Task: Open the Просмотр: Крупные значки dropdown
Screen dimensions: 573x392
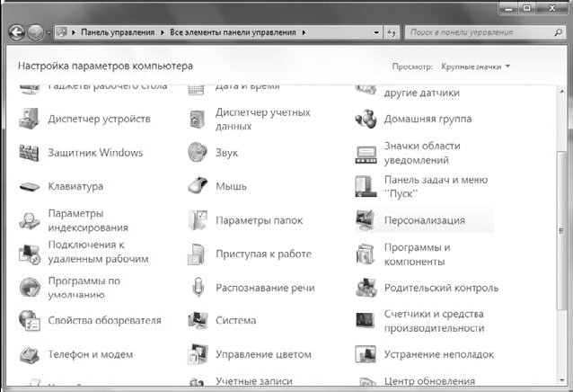Action: coord(475,67)
